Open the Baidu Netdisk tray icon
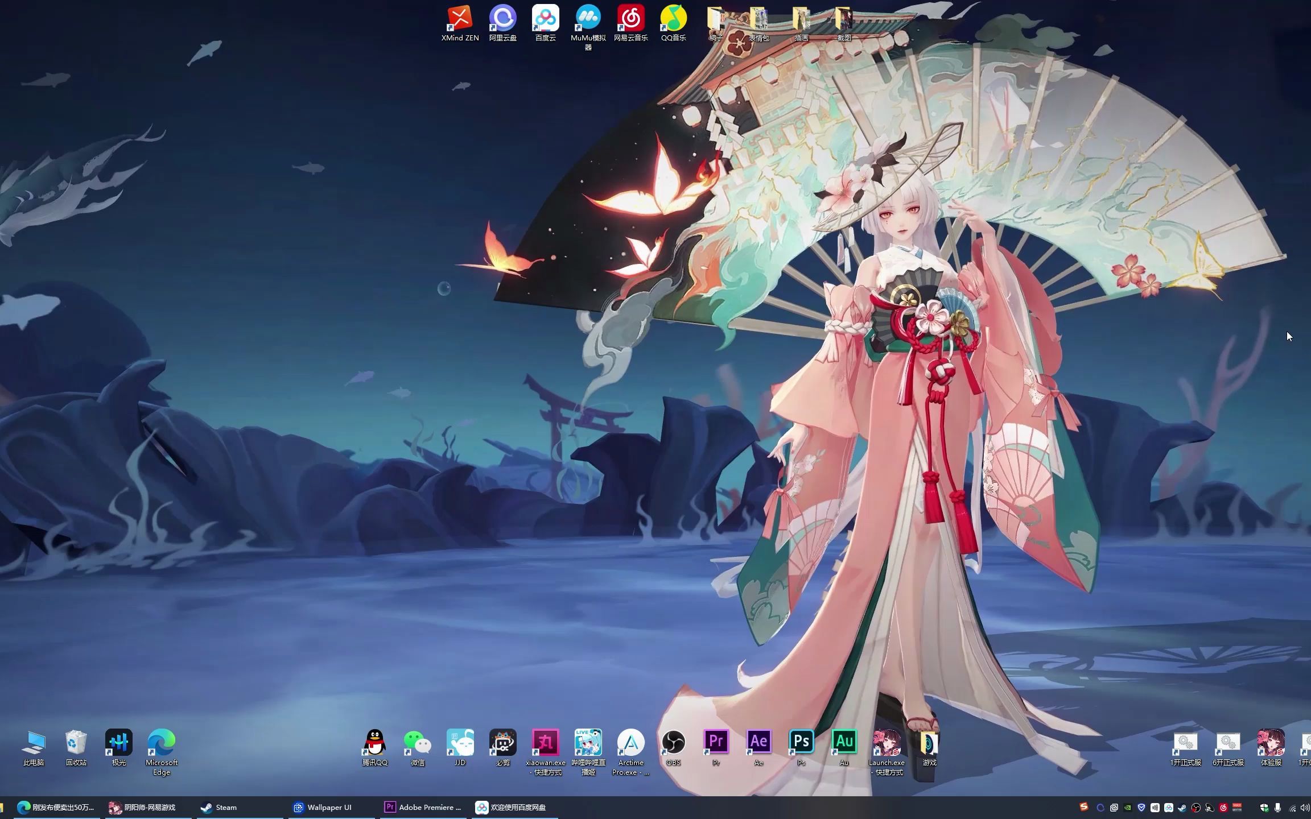The image size is (1311, 819). pyautogui.click(x=1169, y=808)
